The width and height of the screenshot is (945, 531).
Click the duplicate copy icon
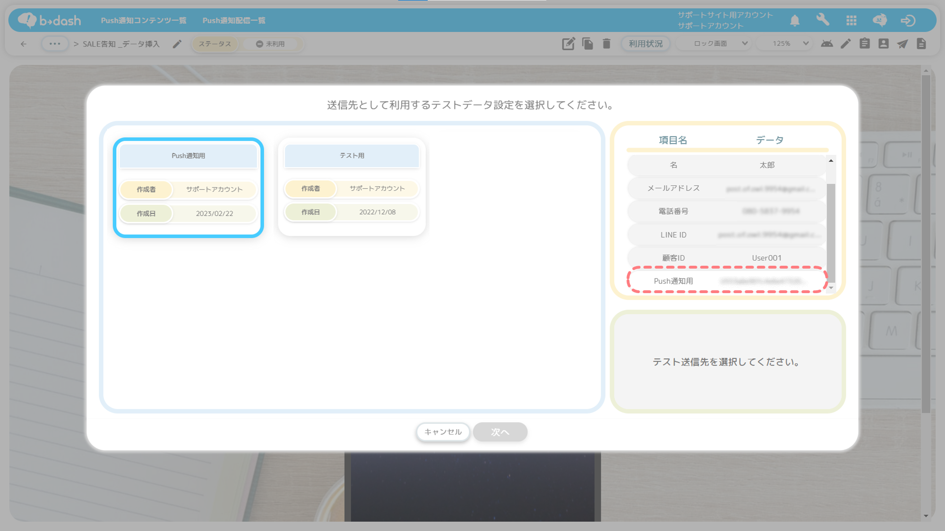pos(587,43)
